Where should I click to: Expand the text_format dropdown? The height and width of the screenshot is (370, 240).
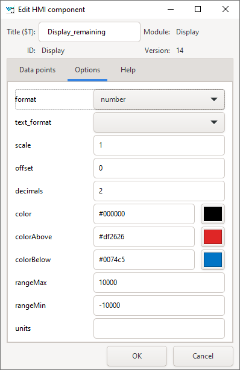click(159, 122)
